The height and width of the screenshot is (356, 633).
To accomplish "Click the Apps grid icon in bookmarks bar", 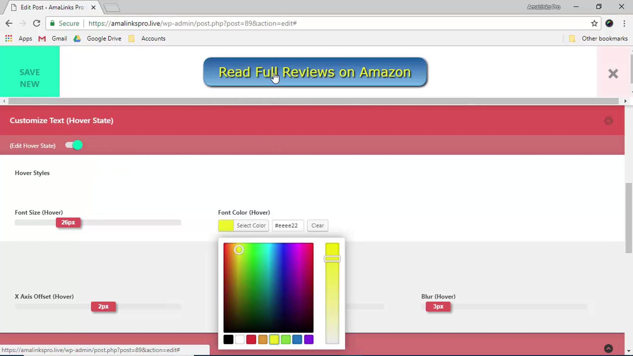I will [x=9, y=39].
